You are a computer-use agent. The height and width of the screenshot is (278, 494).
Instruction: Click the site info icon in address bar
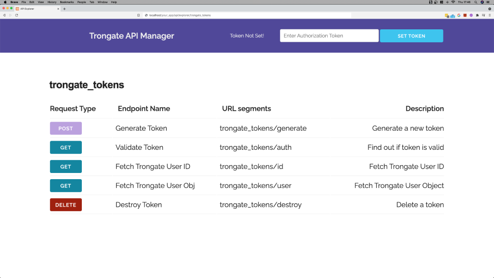[x=146, y=15]
